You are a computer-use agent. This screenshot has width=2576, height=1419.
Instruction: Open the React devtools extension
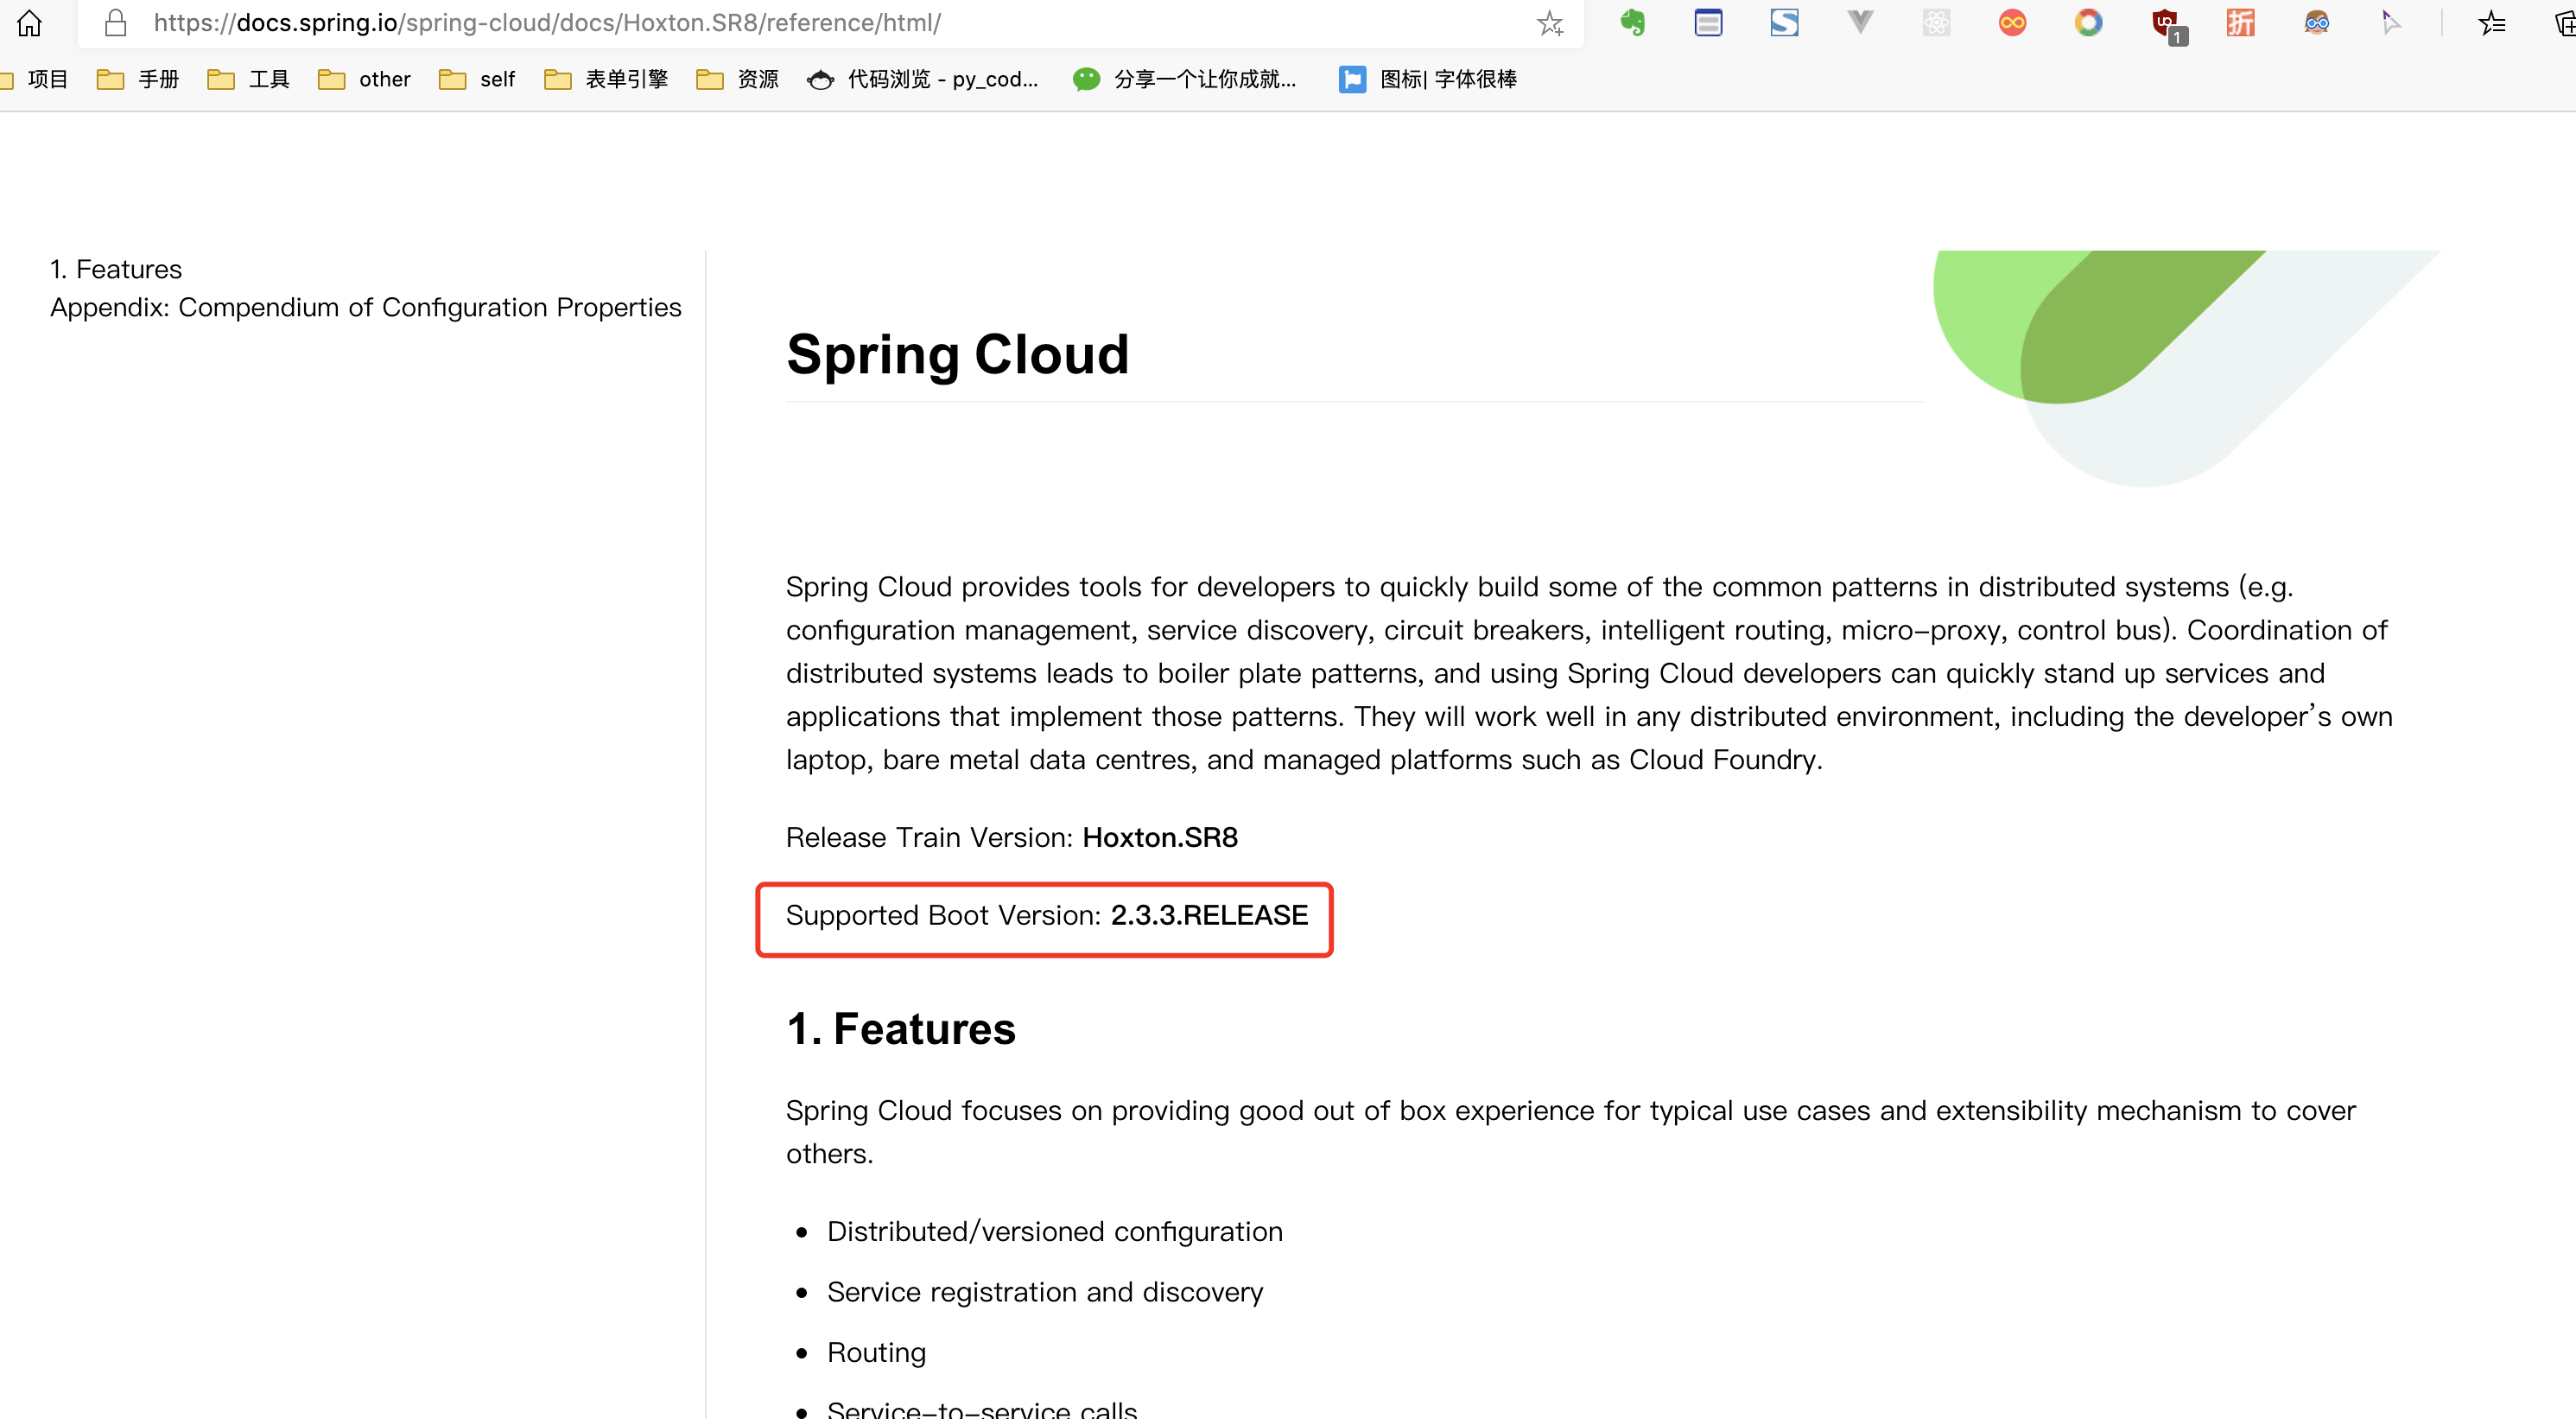[1936, 23]
